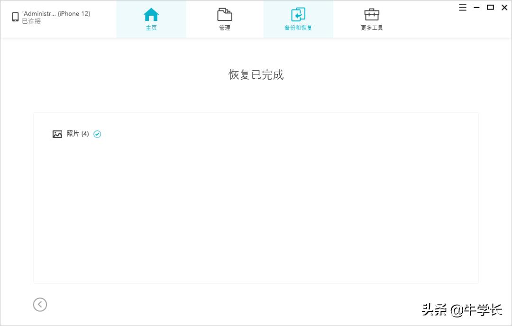Select the home icon on the 主页 tab
The height and width of the screenshot is (326, 512).
click(151, 14)
